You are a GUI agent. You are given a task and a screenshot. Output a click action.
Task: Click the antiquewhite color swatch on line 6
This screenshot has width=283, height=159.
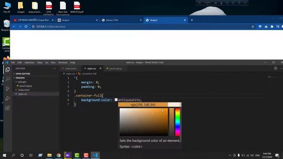coord(116,100)
